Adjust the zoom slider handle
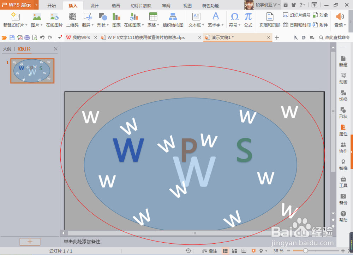The image size is (353, 255). coord(305,251)
